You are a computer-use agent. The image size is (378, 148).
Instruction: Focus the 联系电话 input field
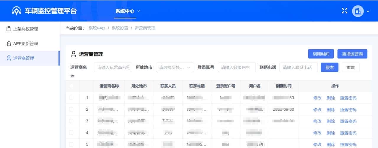tap(299, 67)
